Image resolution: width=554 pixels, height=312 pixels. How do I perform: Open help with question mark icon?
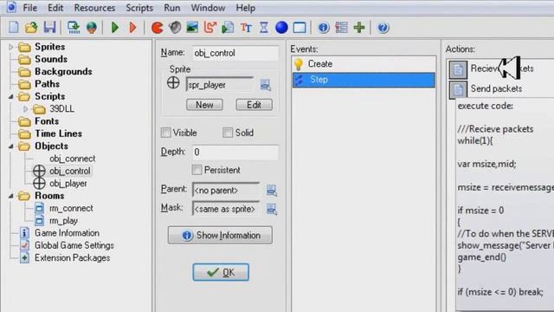point(383,27)
